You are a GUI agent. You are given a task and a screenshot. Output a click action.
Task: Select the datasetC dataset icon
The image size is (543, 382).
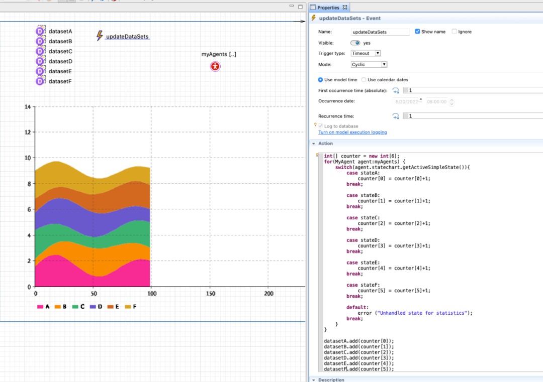coord(41,51)
